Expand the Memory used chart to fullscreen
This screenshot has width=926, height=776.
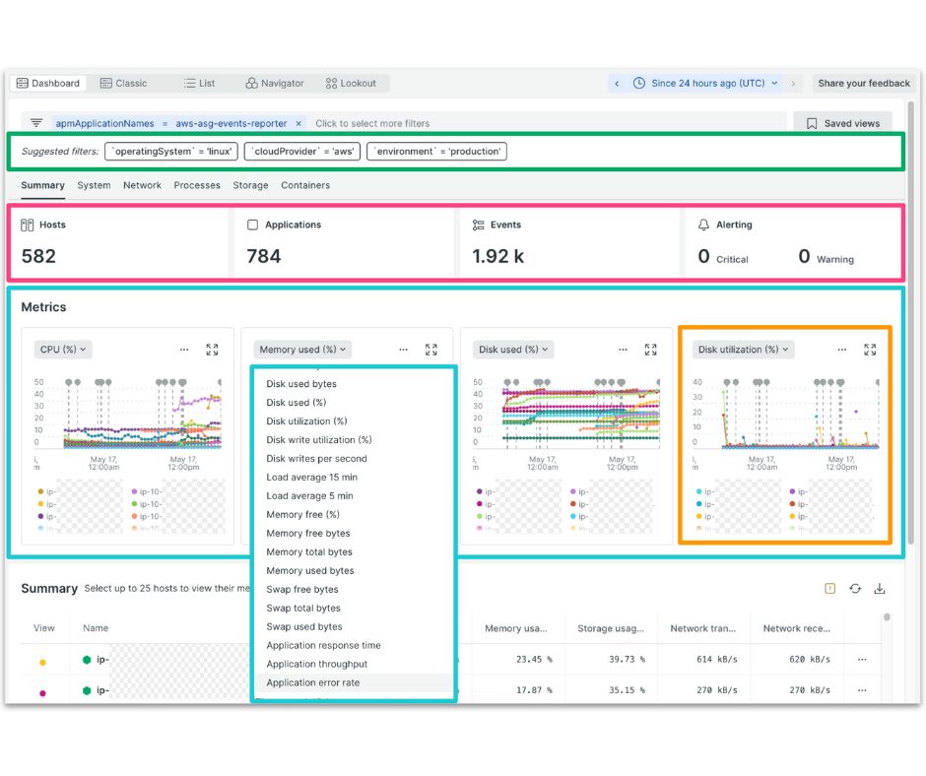[431, 350]
